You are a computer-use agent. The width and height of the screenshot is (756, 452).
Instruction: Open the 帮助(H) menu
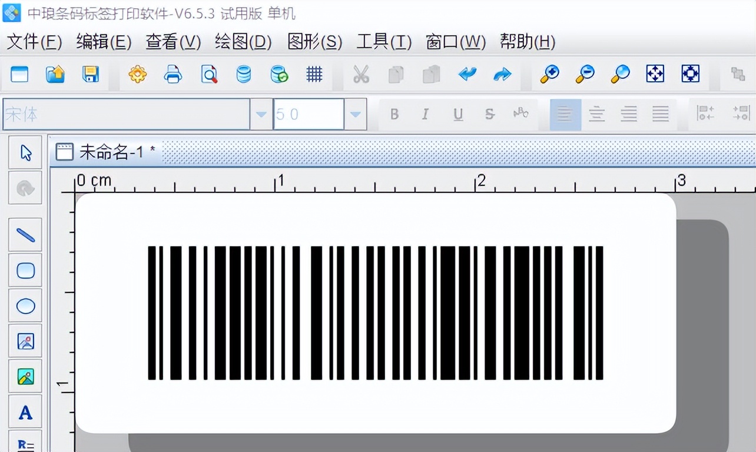(528, 42)
